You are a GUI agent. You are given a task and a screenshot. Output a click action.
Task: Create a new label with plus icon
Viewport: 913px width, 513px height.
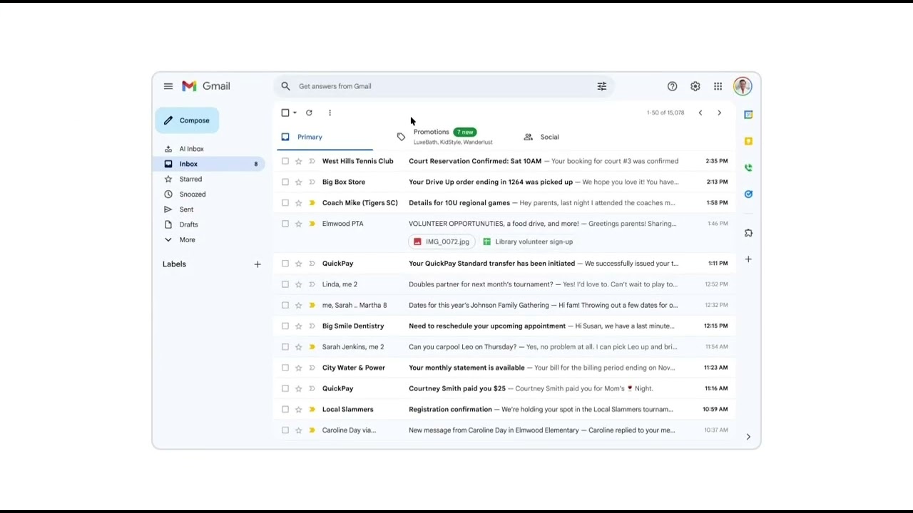coord(257,264)
